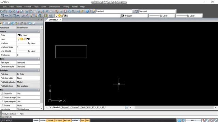Open the Draw menu
218x122 pixels.
(x=44, y=6)
